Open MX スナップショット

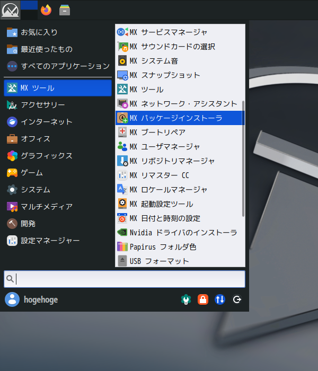click(x=164, y=75)
